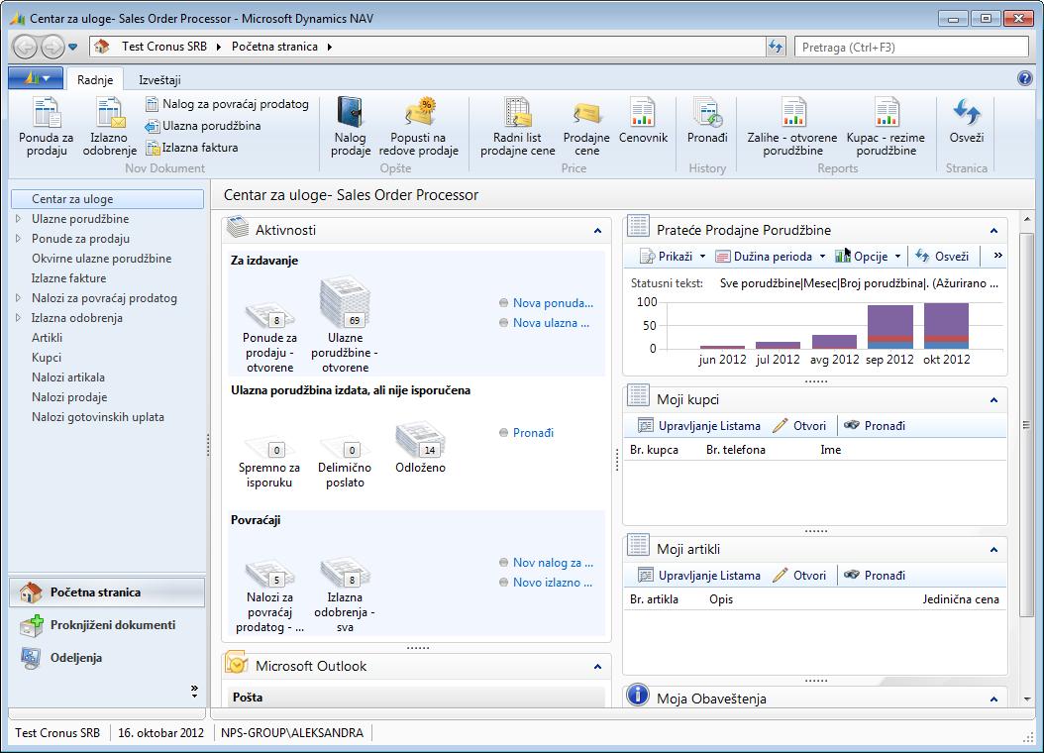Click Nova ponuda... link
1044x753 pixels.
coord(553,303)
